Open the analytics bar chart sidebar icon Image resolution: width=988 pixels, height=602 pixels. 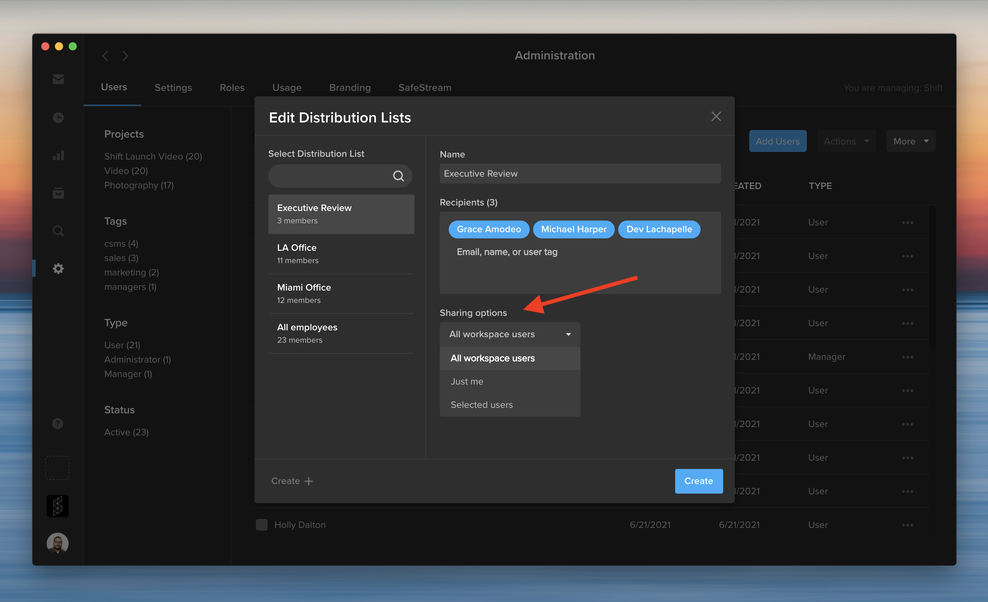[58, 155]
